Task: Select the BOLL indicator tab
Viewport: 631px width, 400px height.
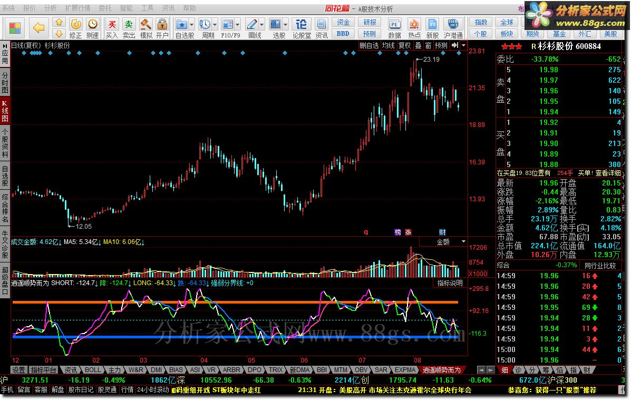Action: (x=93, y=370)
